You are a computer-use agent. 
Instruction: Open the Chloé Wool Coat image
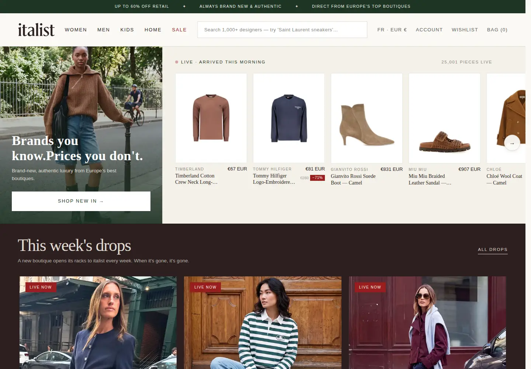506,118
